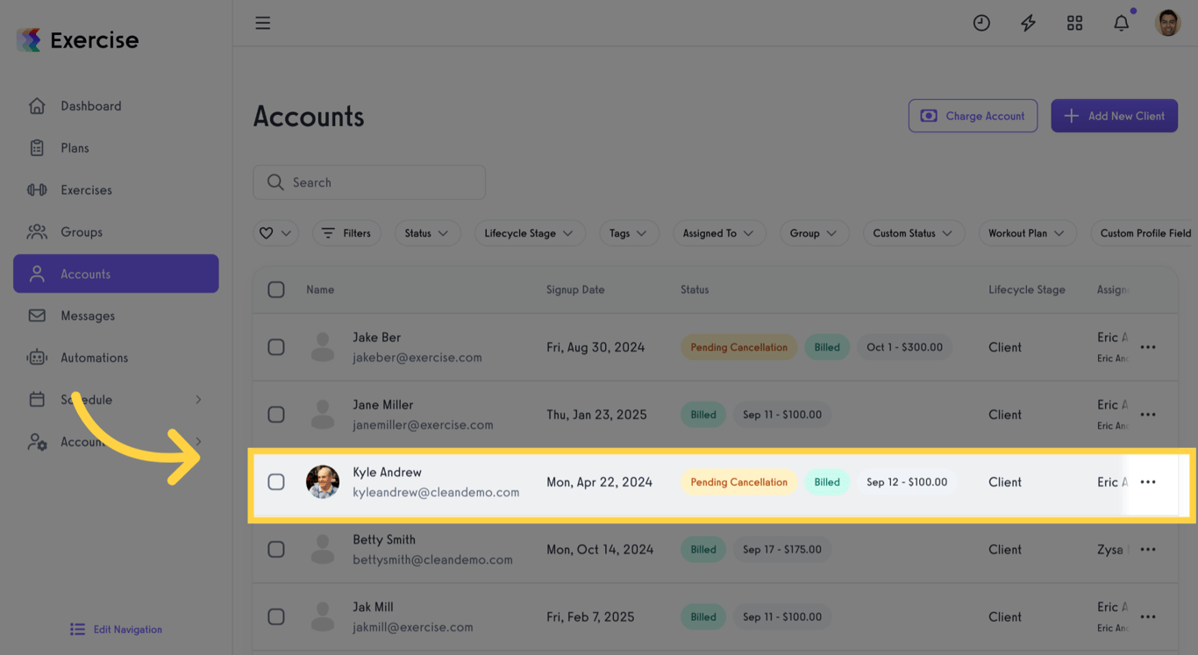
Task: Open the three-dot menu on Jane Miller's row
Action: (x=1148, y=414)
